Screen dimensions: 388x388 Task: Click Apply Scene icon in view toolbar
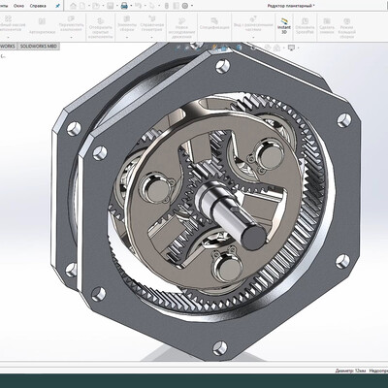tap(276, 48)
